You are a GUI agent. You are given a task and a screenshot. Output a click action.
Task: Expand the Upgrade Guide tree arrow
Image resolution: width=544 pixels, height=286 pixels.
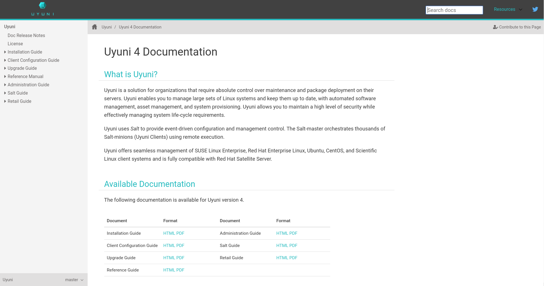coord(5,68)
